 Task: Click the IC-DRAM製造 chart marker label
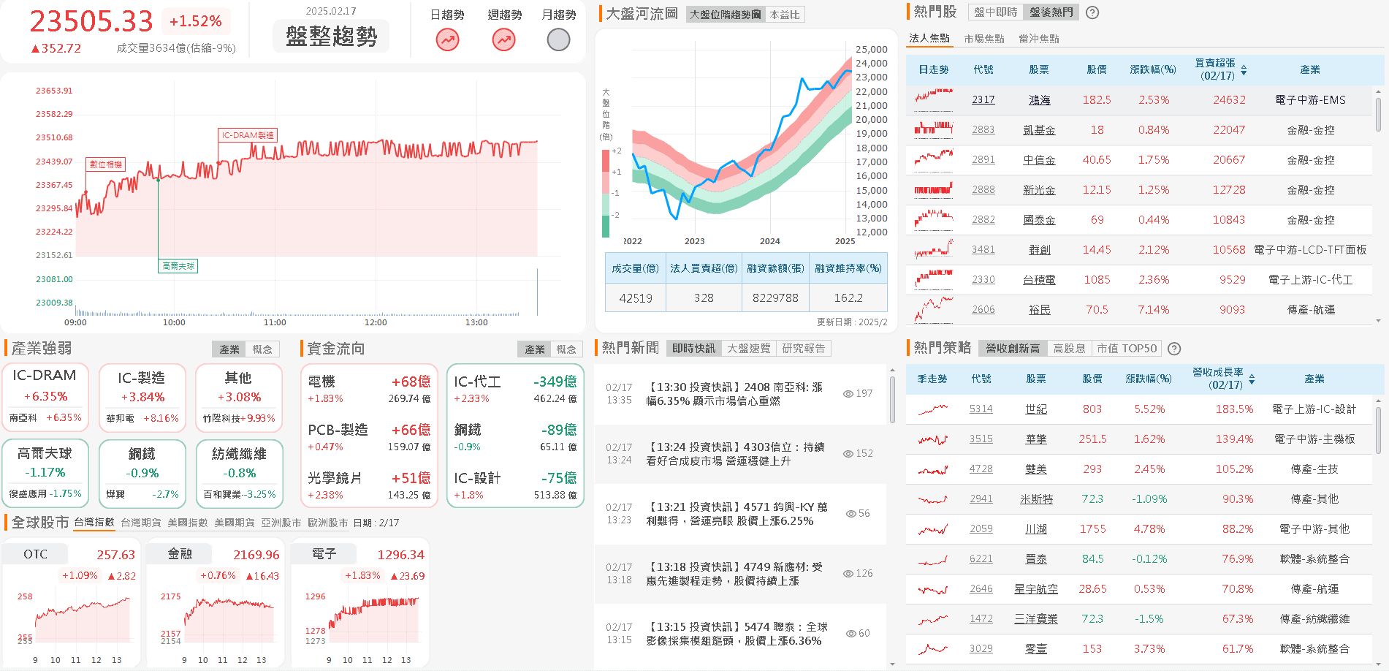click(x=248, y=135)
